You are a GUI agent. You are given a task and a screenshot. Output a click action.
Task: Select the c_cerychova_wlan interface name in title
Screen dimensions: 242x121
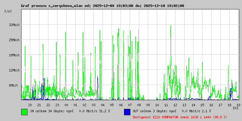(66, 6)
